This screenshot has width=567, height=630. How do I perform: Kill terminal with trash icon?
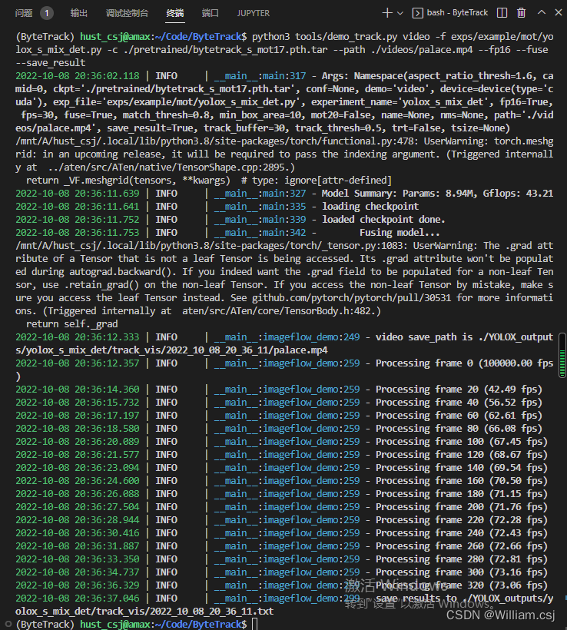[522, 13]
